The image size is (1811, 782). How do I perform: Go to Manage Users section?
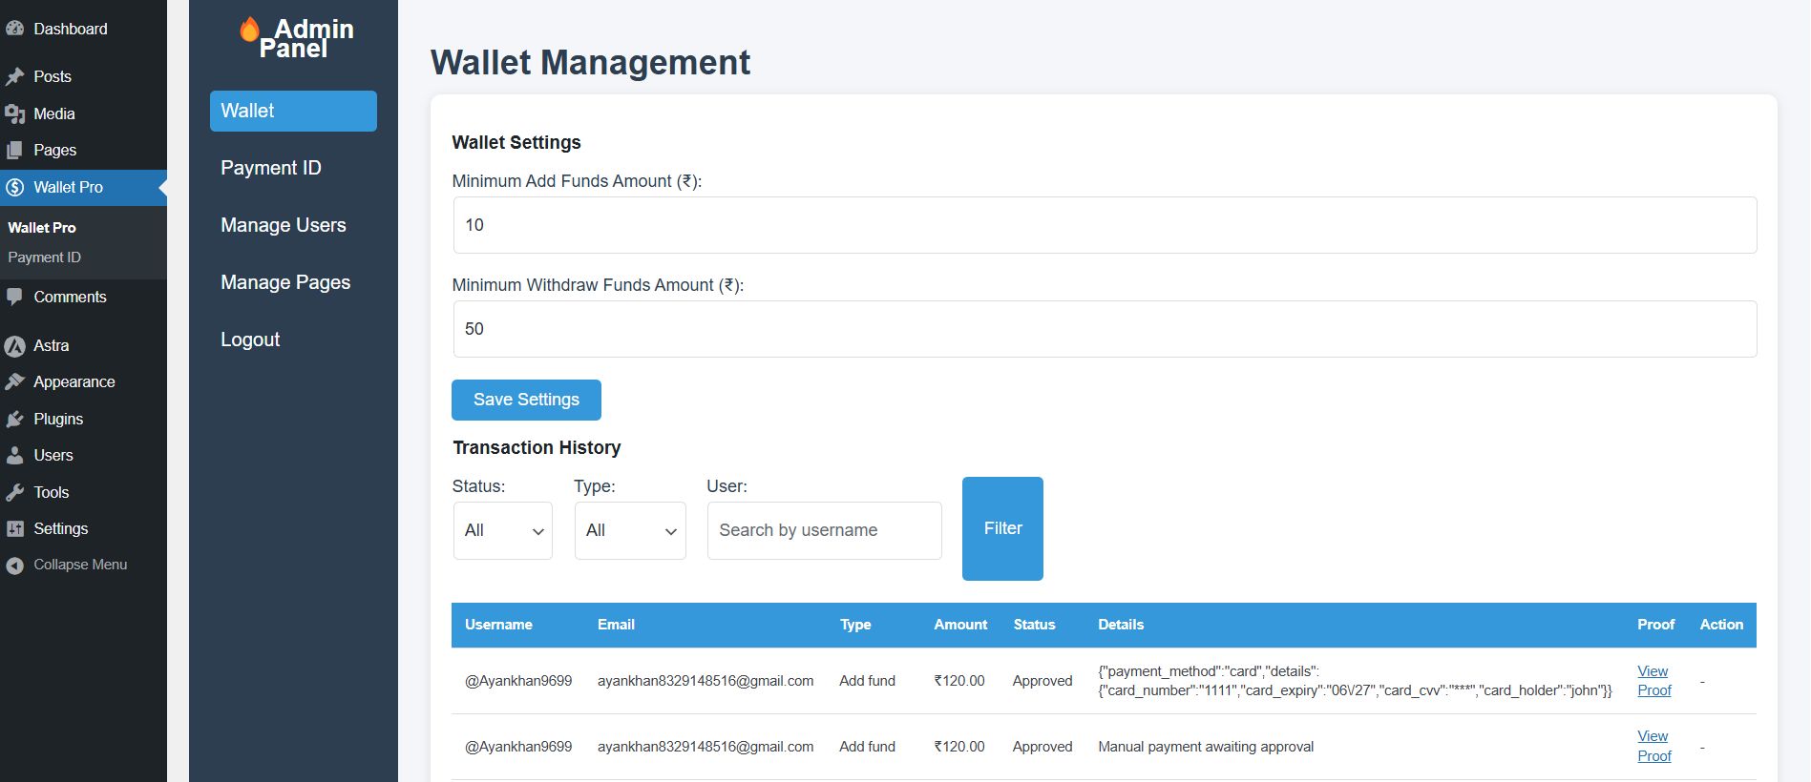283,225
